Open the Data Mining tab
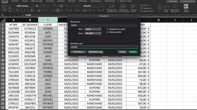This screenshot has width=197, height=110. pos(110,1)
